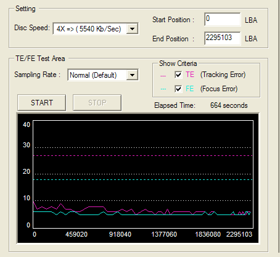Click the Start Position input field
Viewport: 280px width, 257px height.
tap(223, 19)
